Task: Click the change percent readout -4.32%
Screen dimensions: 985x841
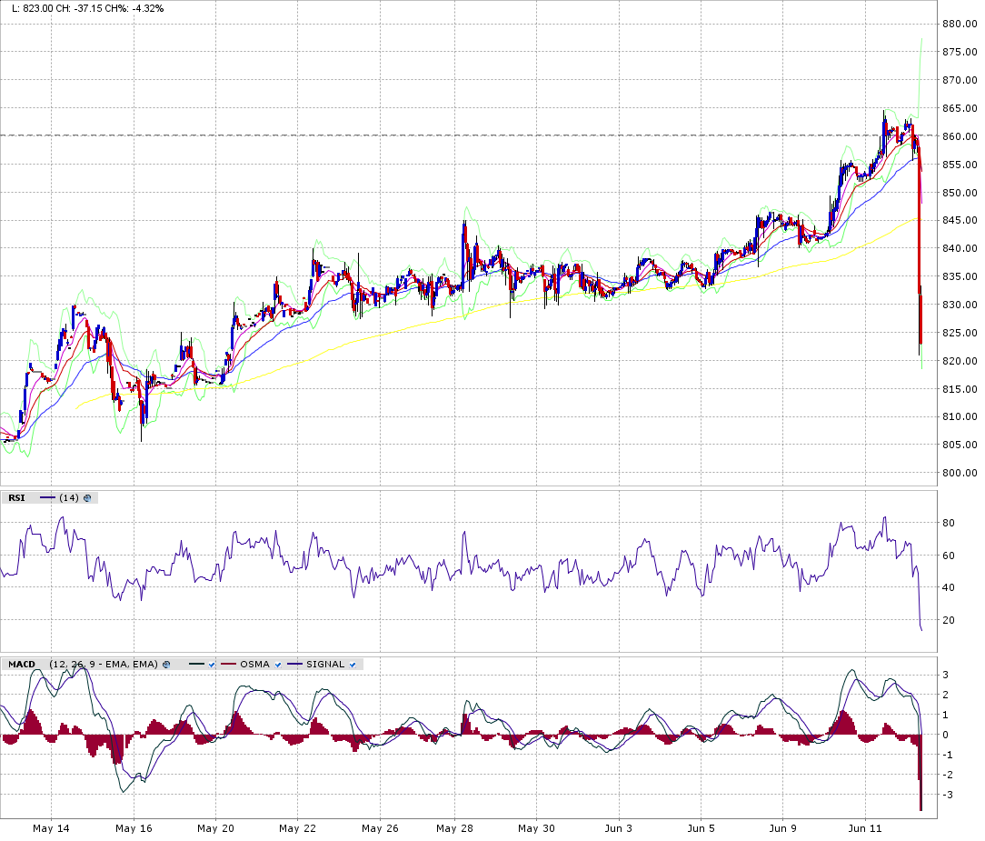Action: (147, 8)
